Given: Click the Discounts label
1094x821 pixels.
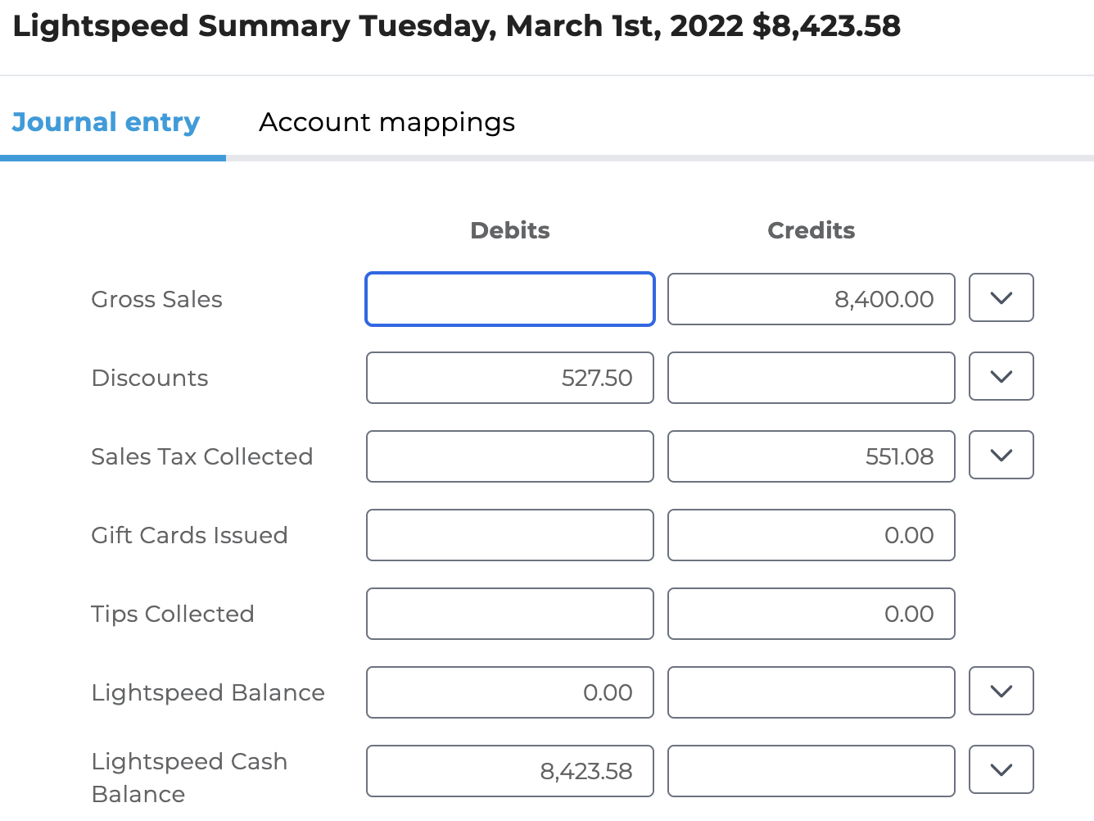Looking at the screenshot, I should [x=150, y=378].
